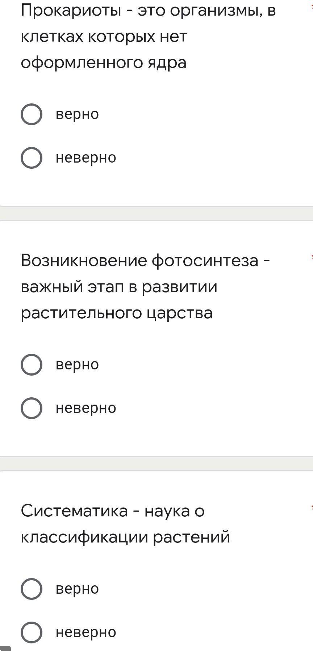
Task: Click the "верно" label text under Систематика
Action: point(77,589)
